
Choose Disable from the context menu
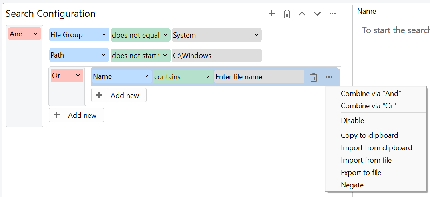point(352,121)
